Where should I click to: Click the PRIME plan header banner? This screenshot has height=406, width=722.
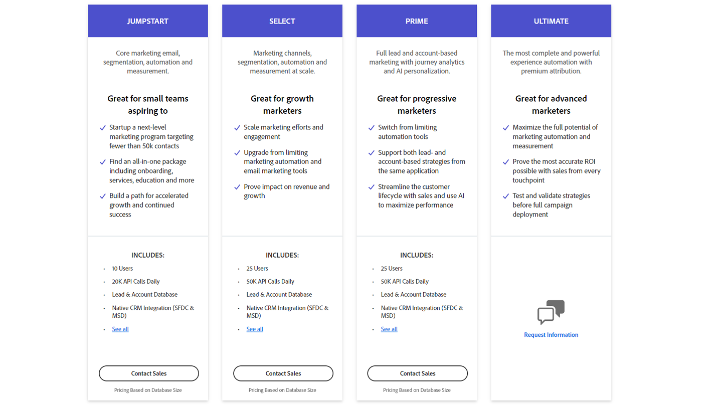click(x=417, y=21)
